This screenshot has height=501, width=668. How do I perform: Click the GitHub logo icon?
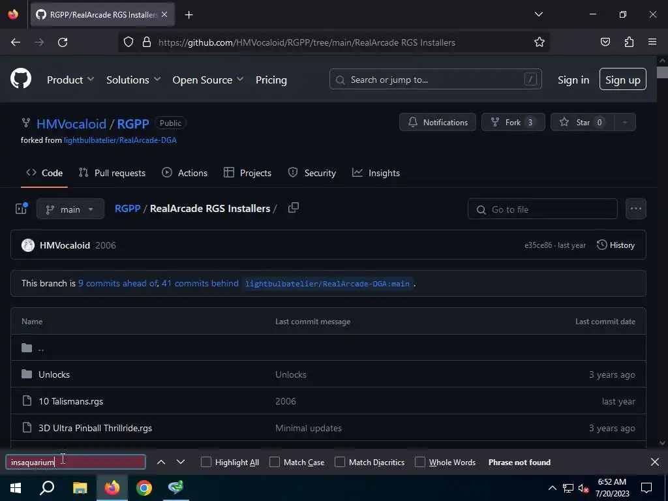[21, 79]
